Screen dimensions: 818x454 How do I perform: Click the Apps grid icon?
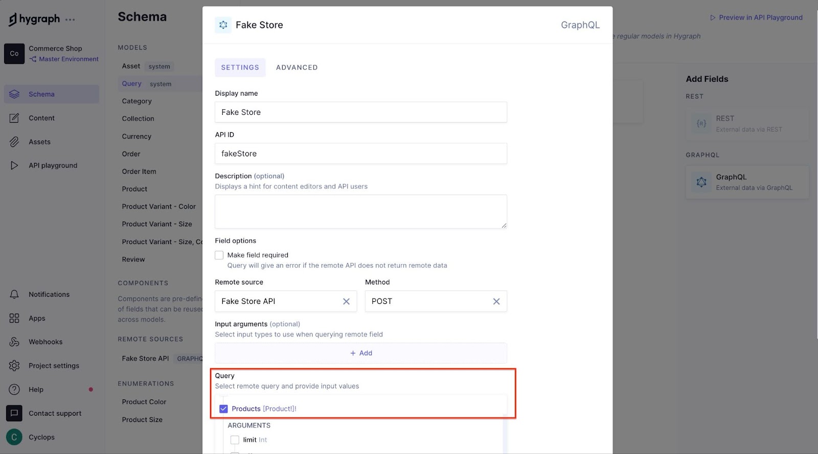(14, 318)
